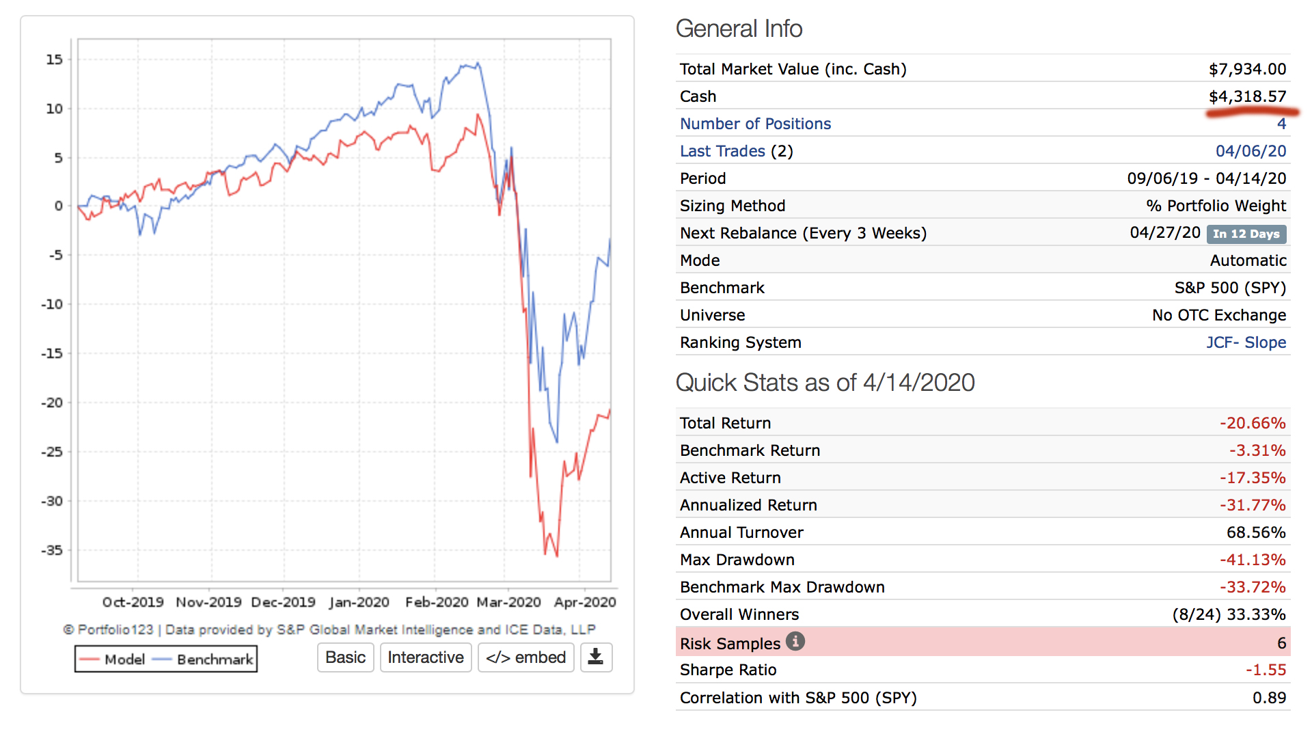Click the In 12 Days badge
Image resolution: width=1312 pixels, height=734 pixels.
pyautogui.click(x=1246, y=234)
